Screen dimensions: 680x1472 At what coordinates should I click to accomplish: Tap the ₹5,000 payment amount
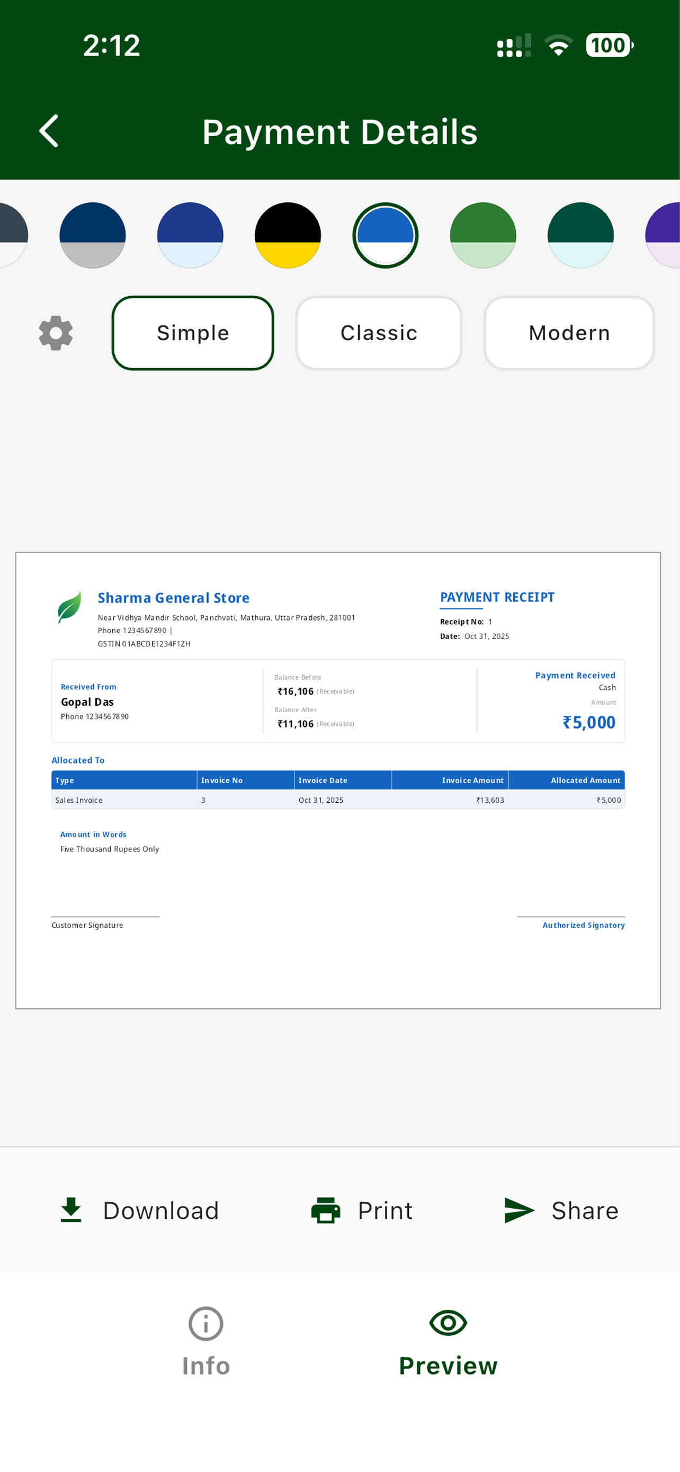pyautogui.click(x=589, y=722)
